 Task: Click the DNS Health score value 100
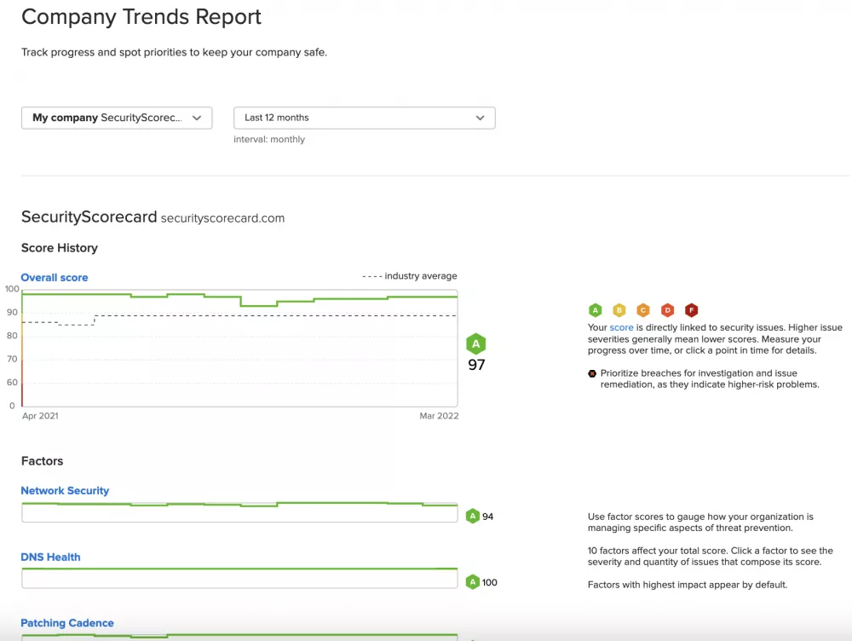pyautogui.click(x=490, y=582)
